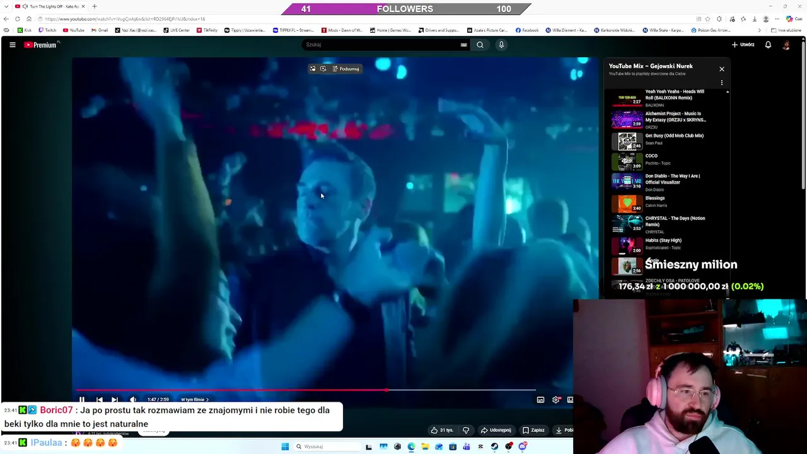The image size is (807, 454).
Task: Save video with the Zapisz button
Action: (533, 430)
